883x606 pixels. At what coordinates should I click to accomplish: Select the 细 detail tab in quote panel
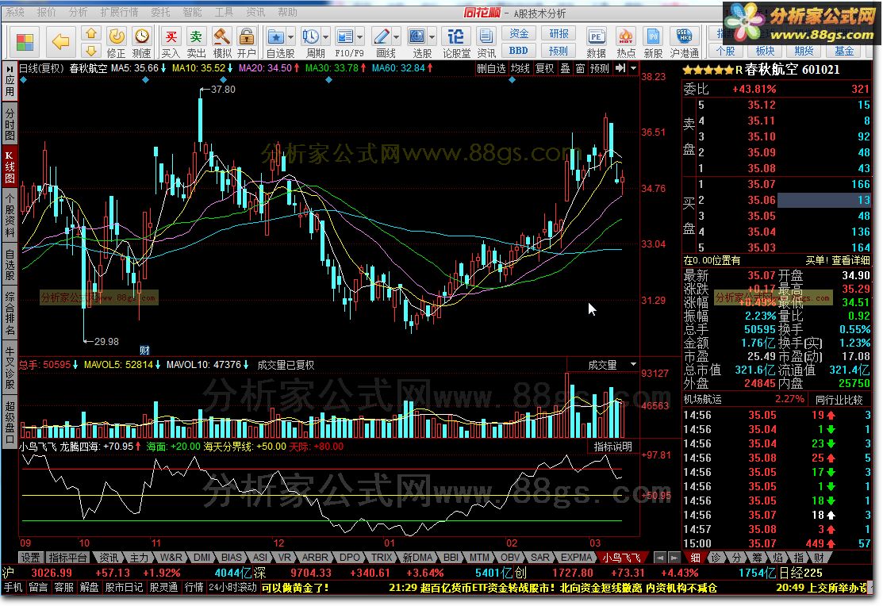point(696,558)
